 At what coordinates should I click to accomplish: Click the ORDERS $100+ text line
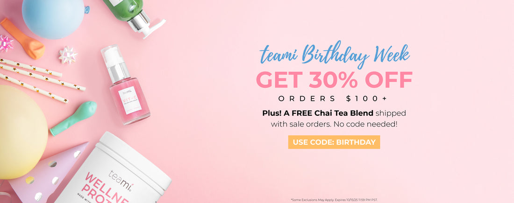[333, 98]
